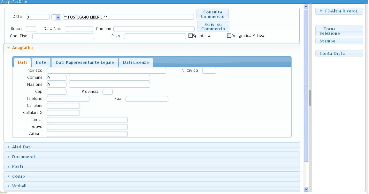Click the scrollbar down arrow
Screen dimensions: 369x194
pyautogui.click(x=306, y=189)
